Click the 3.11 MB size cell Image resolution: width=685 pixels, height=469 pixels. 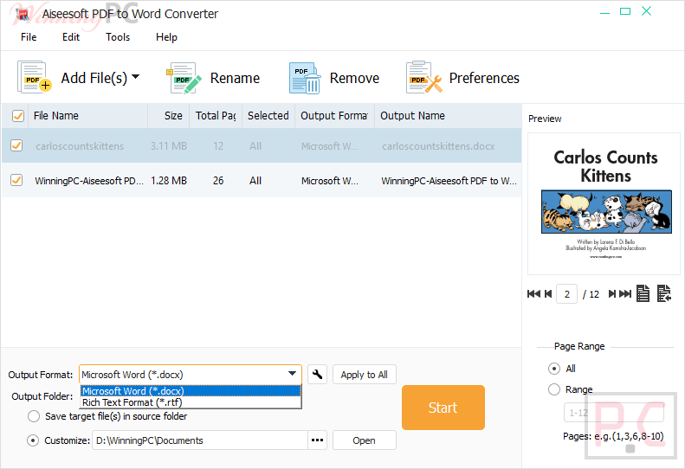click(169, 146)
